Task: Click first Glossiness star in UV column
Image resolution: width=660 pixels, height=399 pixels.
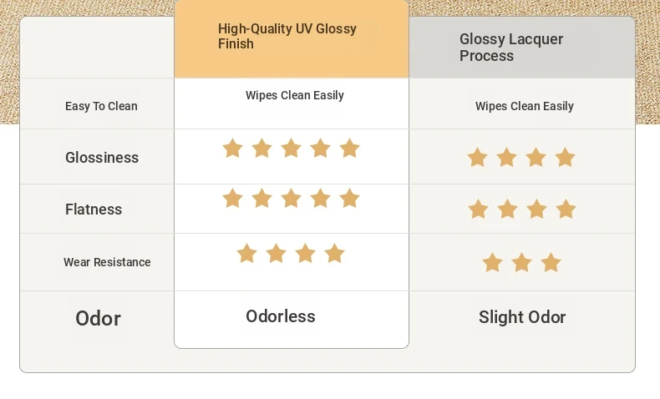Action: (233, 149)
